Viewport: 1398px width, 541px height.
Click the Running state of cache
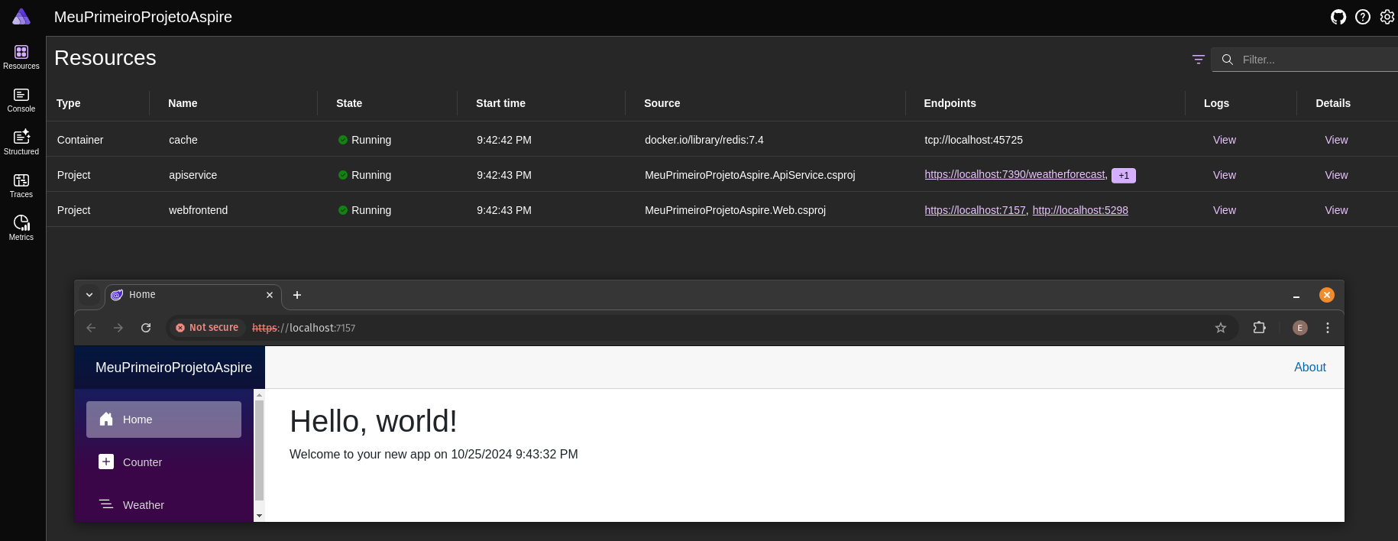click(x=364, y=140)
